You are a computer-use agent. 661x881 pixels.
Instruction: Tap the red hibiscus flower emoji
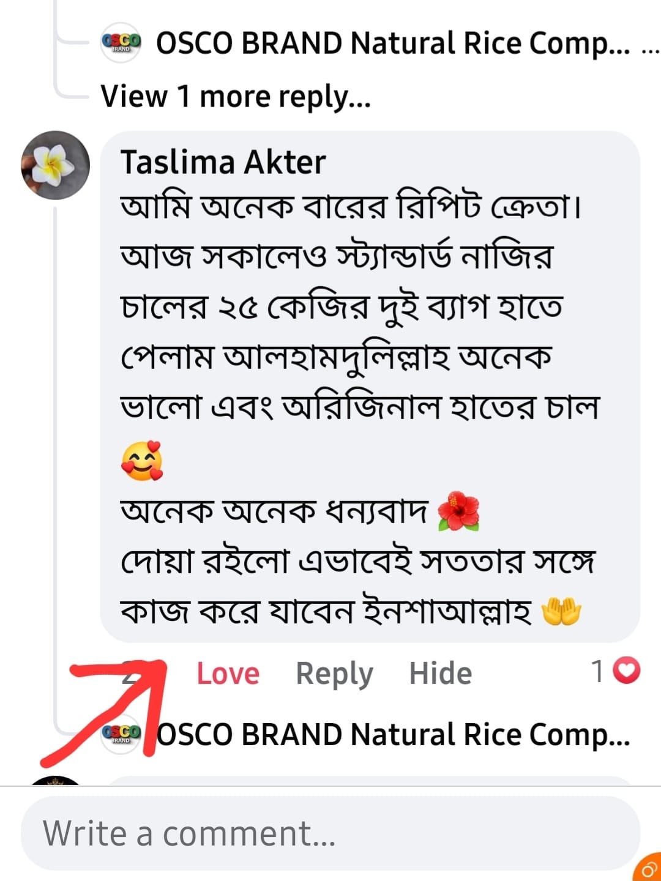tap(459, 511)
